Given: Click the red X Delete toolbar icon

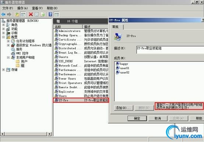Looking at the screenshot, I should (x=31, y=14).
